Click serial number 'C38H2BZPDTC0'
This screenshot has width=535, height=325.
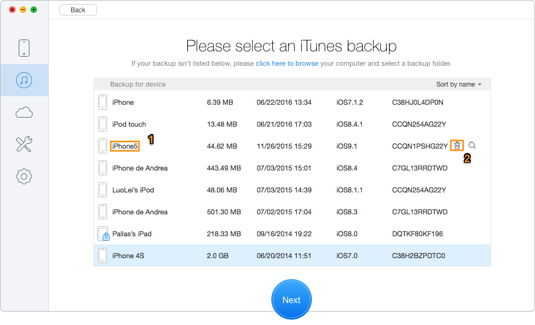pyautogui.click(x=418, y=256)
